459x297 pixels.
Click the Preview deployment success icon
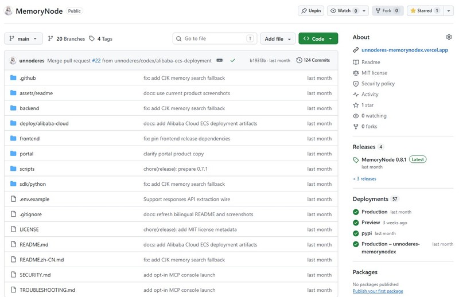pos(356,222)
